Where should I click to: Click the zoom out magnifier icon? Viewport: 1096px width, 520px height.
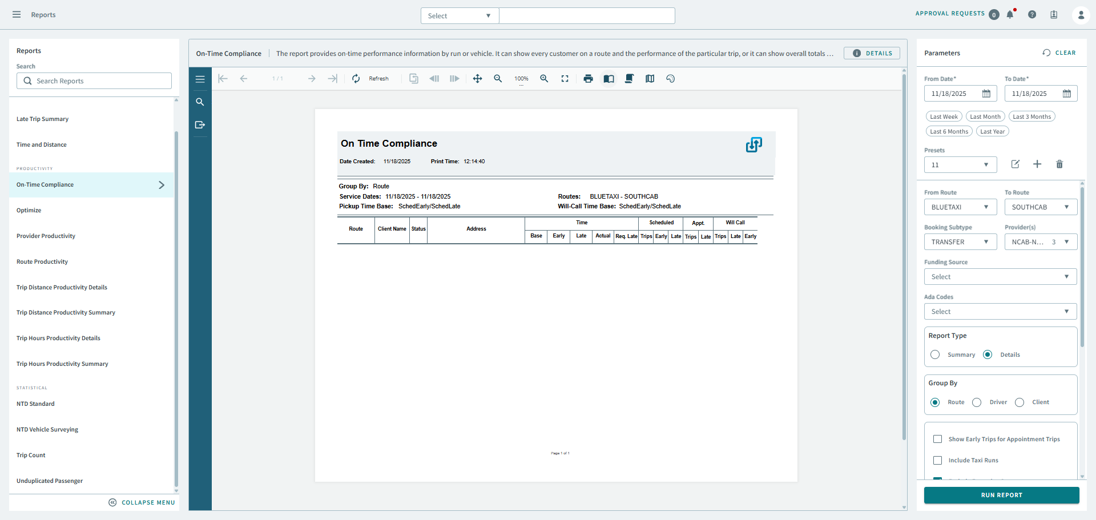pyautogui.click(x=498, y=78)
